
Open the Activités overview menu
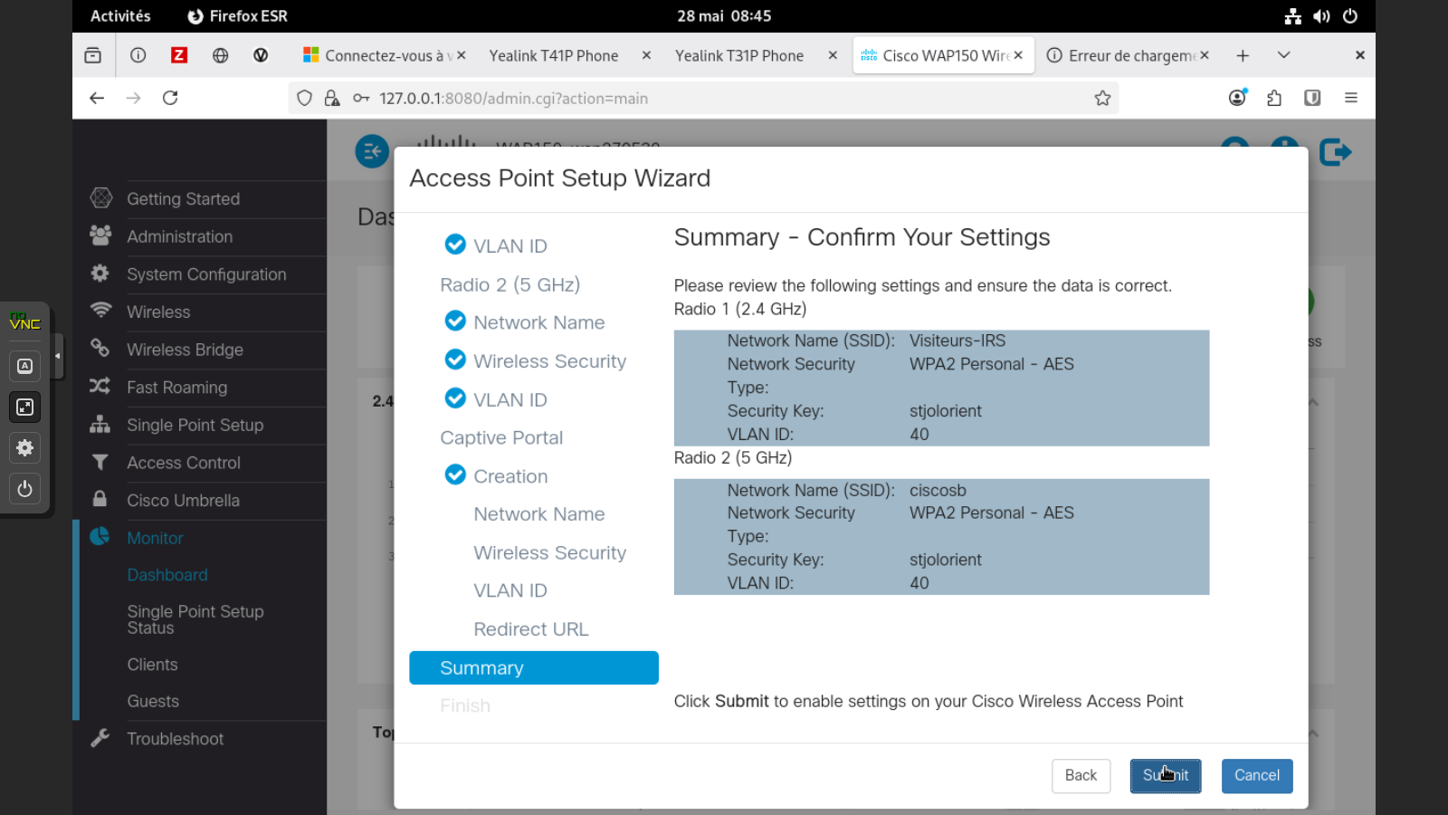click(120, 16)
